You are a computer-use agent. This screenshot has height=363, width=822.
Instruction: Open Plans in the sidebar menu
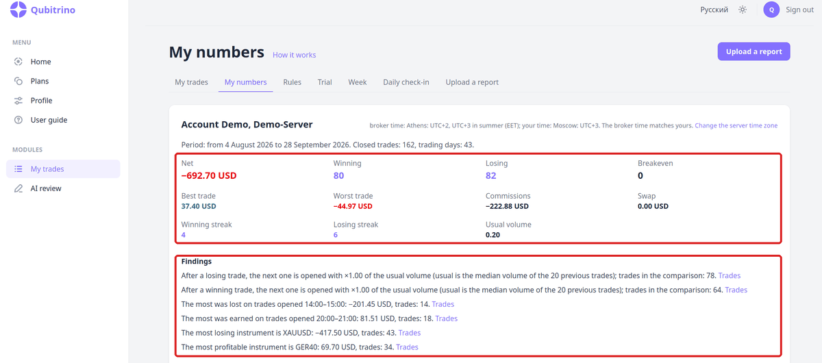pos(63,81)
